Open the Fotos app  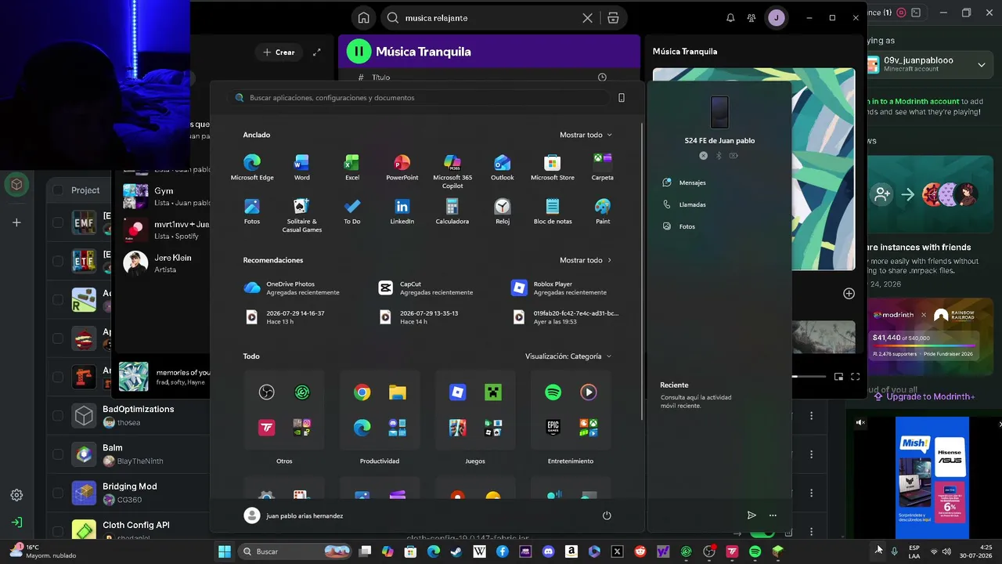pyautogui.click(x=252, y=211)
